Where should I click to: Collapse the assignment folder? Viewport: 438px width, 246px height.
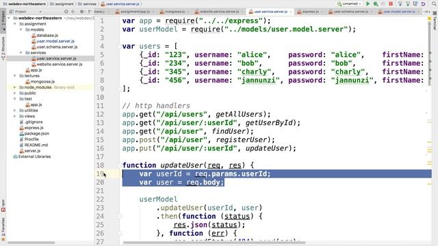[15, 24]
